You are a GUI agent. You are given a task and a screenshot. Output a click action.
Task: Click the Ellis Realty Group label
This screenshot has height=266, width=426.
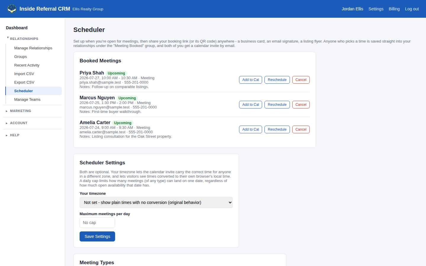point(88,9)
